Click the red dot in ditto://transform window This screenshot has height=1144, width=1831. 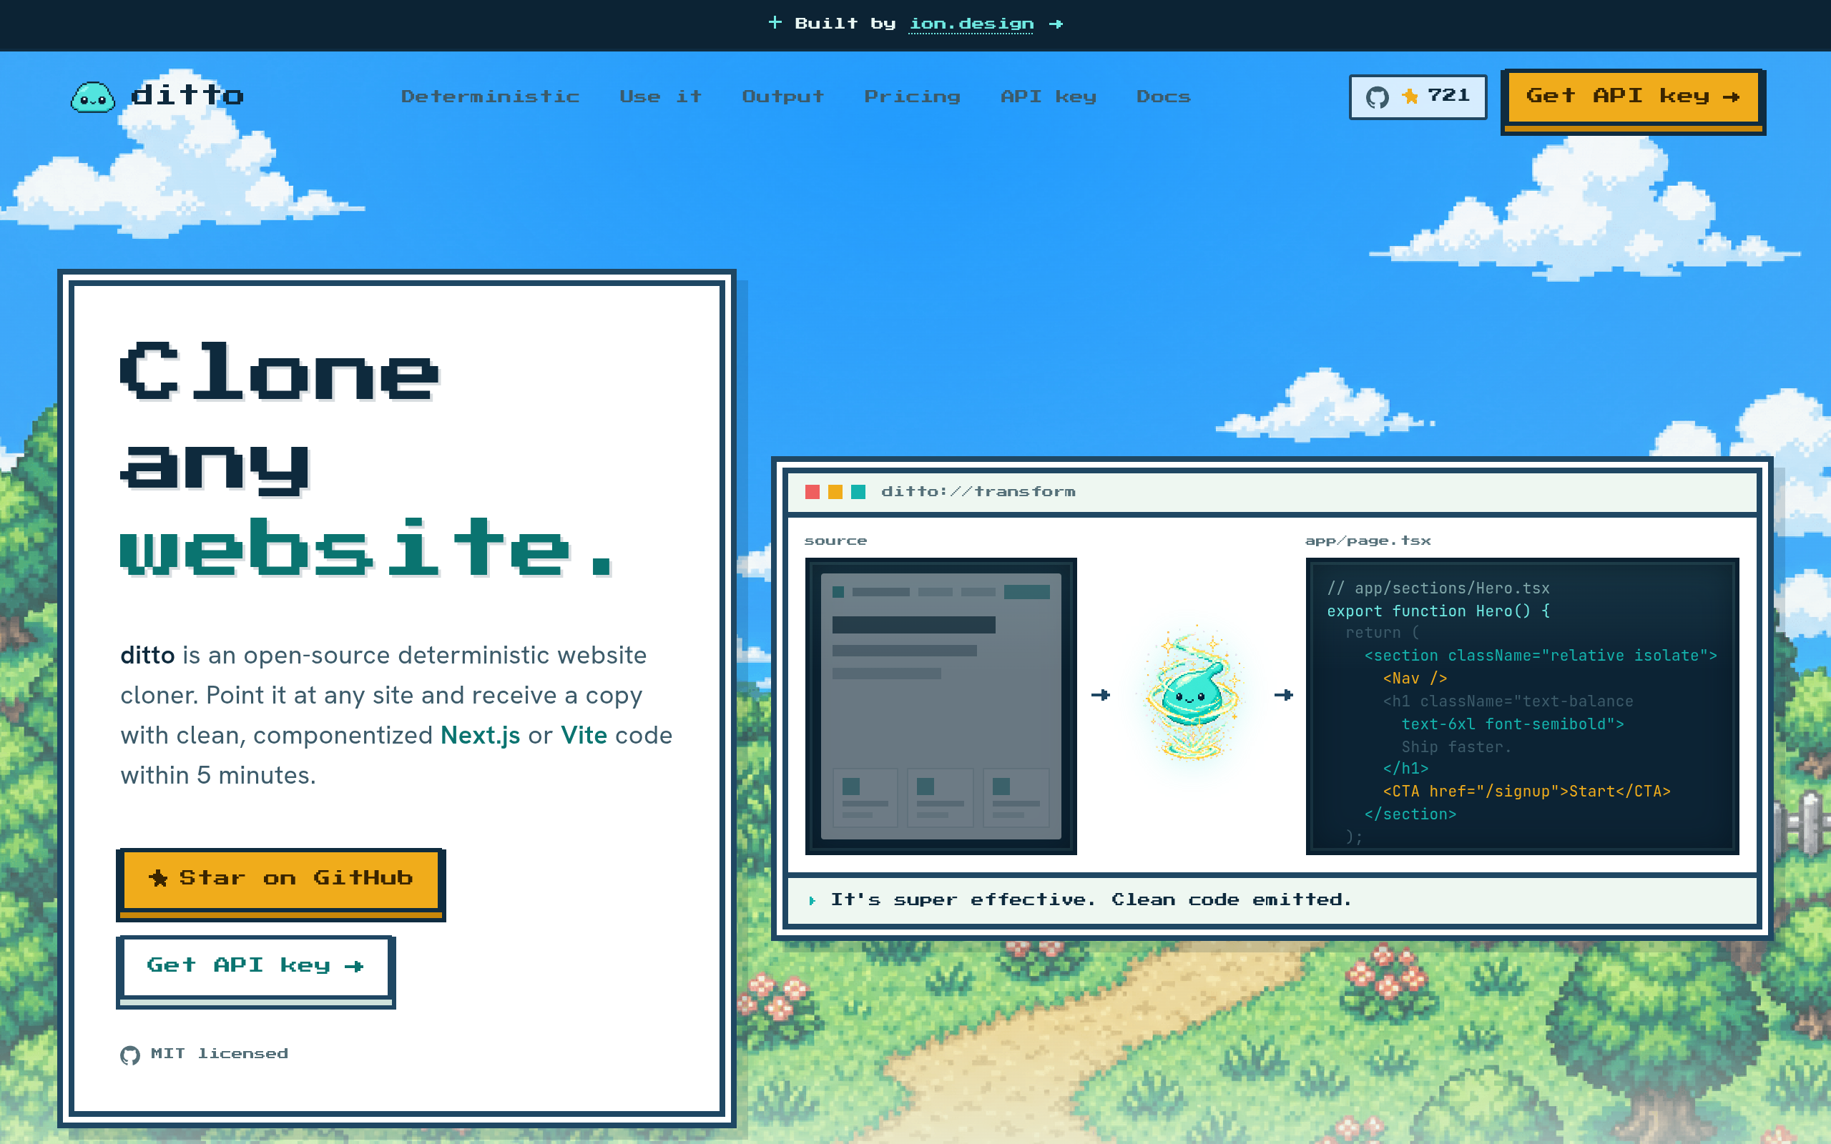[813, 492]
